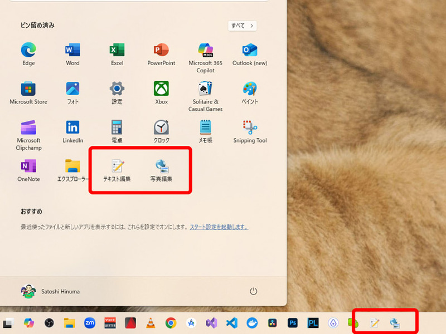The image size is (446, 334).
Task: Open Microsoft Clipchamp
Action: pos(27,127)
